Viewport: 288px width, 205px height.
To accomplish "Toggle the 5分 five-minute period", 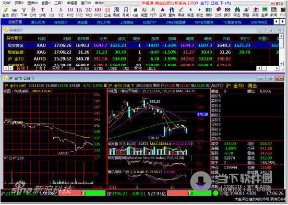I will click(x=61, y=12).
